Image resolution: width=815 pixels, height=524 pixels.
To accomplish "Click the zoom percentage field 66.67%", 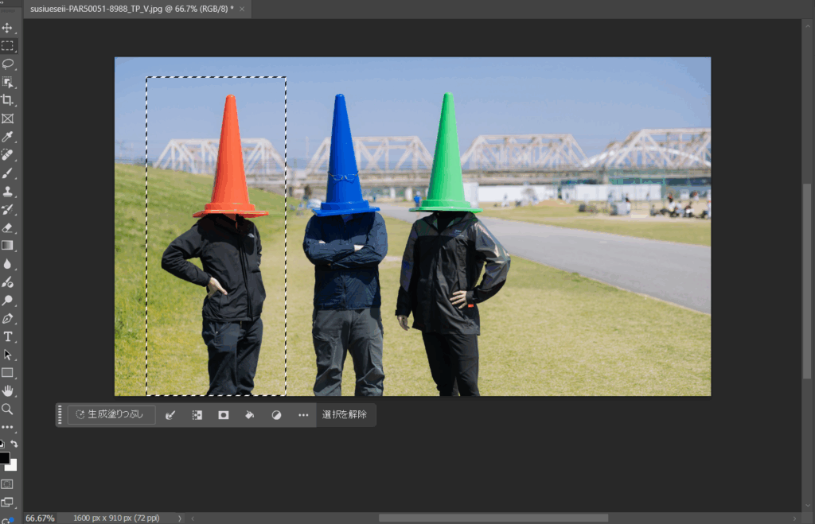I will pyautogui.click(x=40, y=518).
